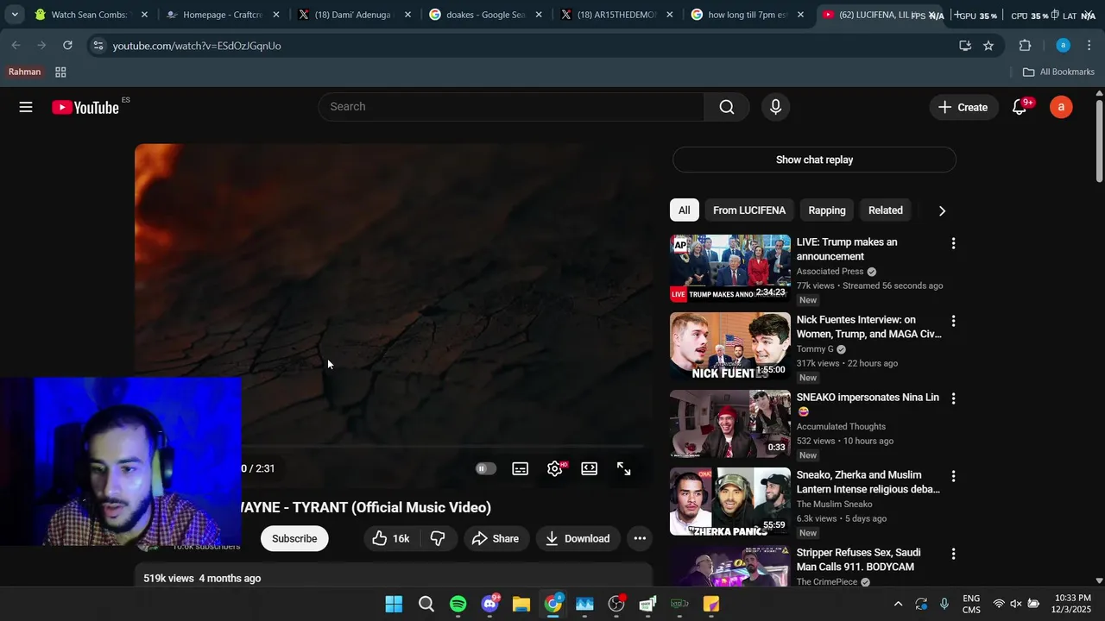This screenshot has height=621, width=1105.
Task: Click in the YouTube search field
Action: [511, 107]
